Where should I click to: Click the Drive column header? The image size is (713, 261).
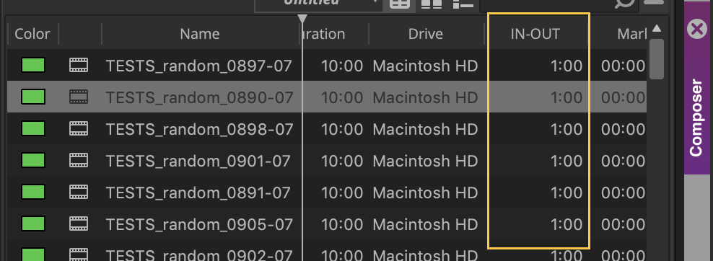426,34
